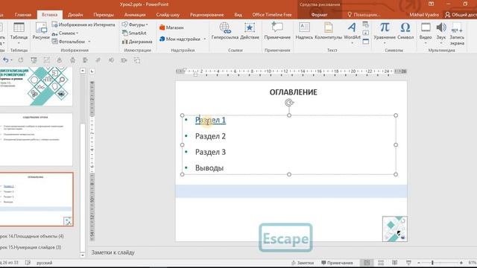This screenshot has height=268, width=477.
Task: Switch to normal view in status bar
Action: pos(367,263)
